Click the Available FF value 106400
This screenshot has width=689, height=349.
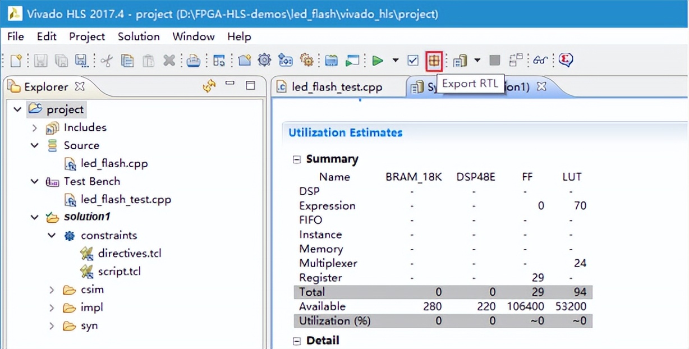tap(527, 306)
